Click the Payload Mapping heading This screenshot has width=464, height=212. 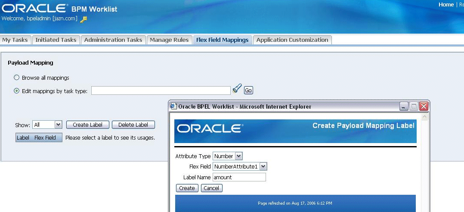click(31, 63)
